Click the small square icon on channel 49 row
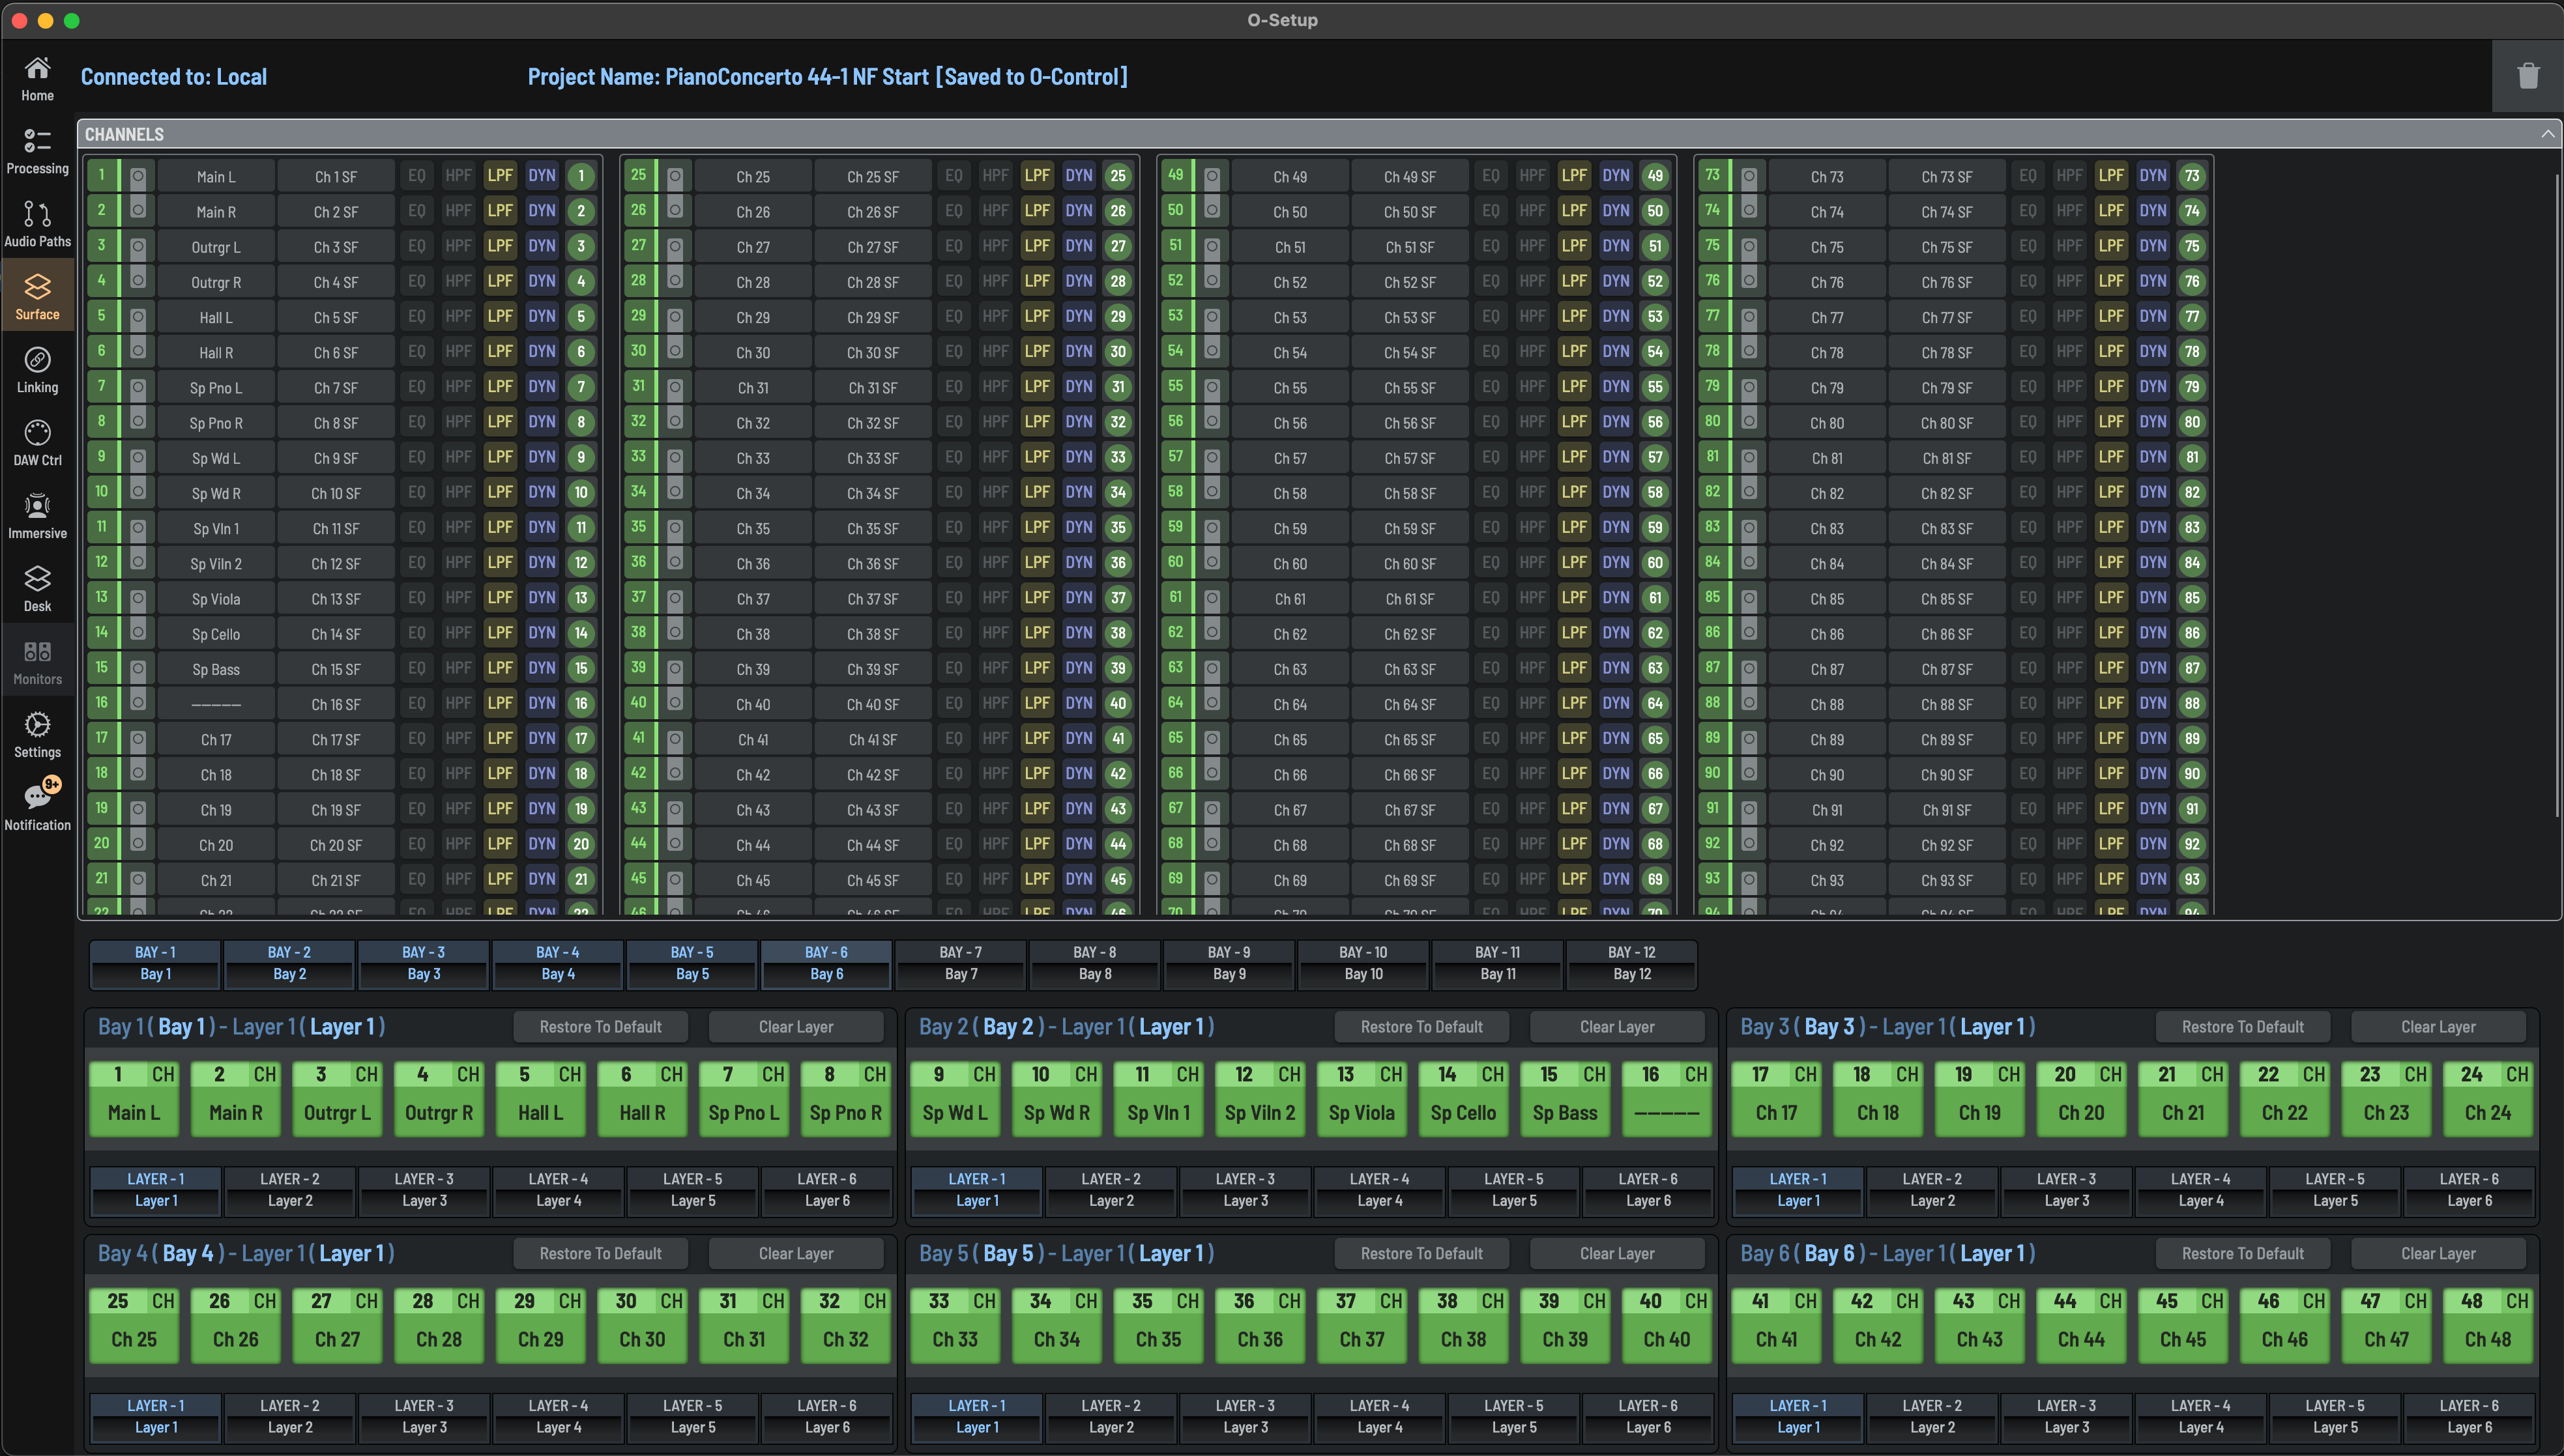 (x=1212, y=177)
